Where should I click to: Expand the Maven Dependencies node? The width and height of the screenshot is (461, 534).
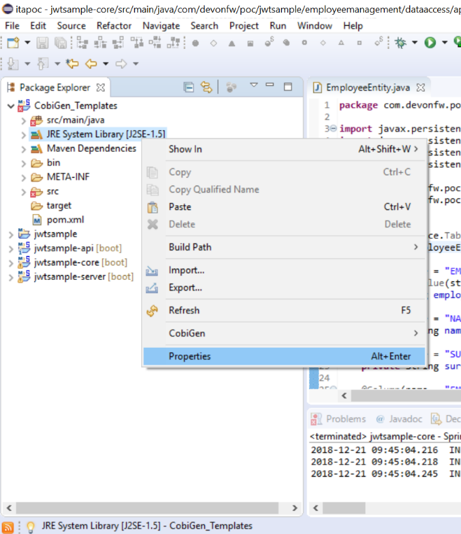click(x=24, y=148)
